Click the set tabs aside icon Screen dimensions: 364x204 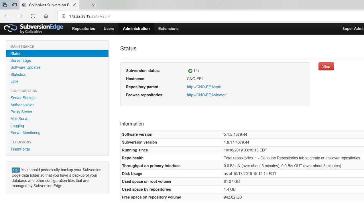[x=14, y=5]
